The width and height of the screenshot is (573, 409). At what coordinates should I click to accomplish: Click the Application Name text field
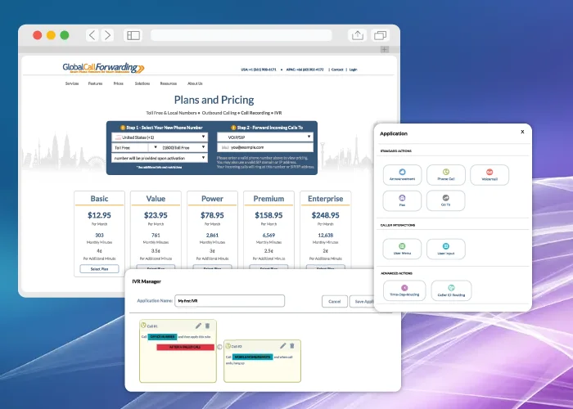coord(229,301)
